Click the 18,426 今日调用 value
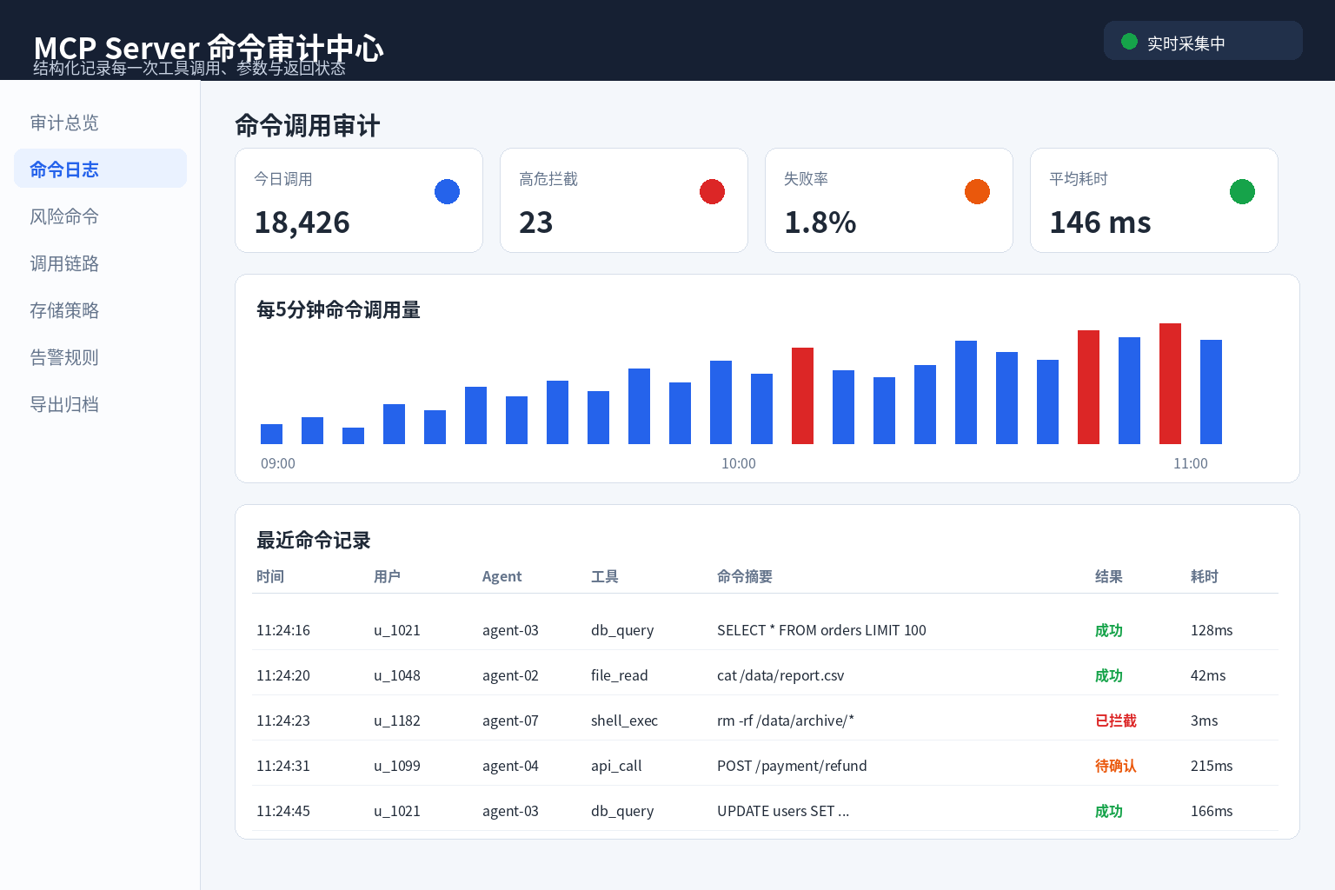 [302, 222]
